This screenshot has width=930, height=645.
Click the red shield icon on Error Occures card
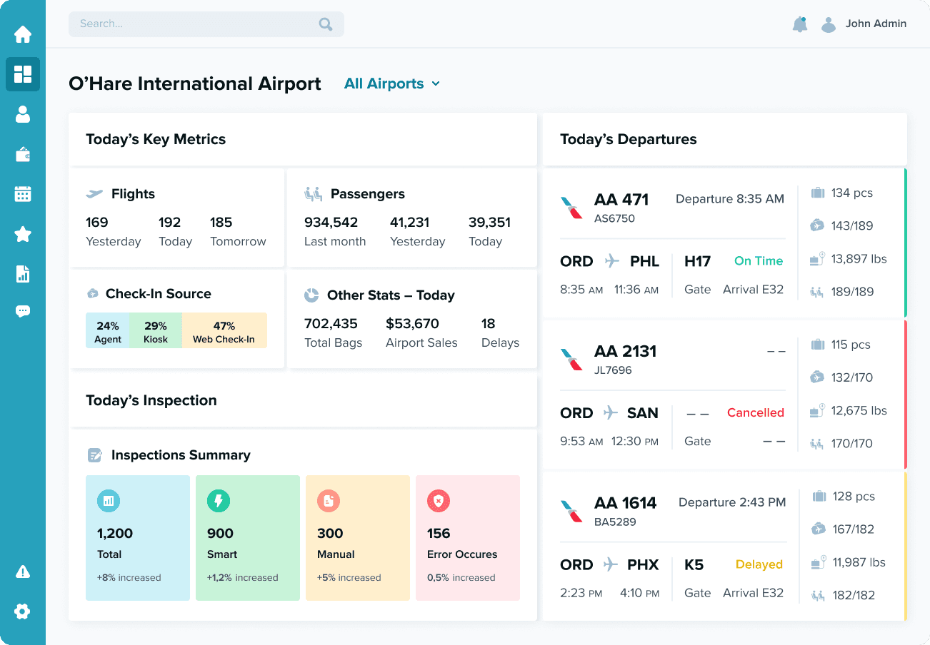pyautogui.click(x=438, y=501)
